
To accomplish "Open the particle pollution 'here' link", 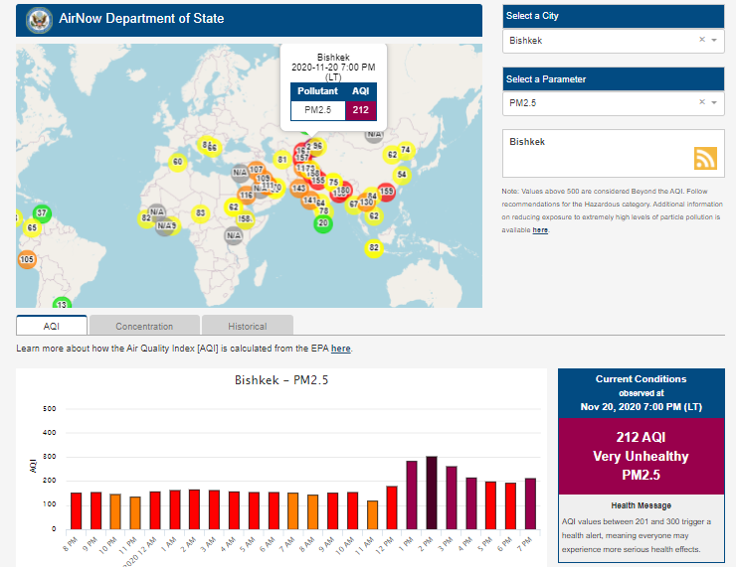I will 540,229.
